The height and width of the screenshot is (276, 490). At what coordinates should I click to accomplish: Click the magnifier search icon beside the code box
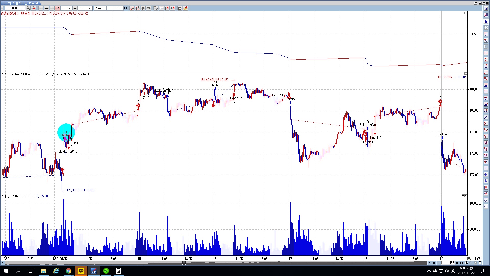(28, 8)
